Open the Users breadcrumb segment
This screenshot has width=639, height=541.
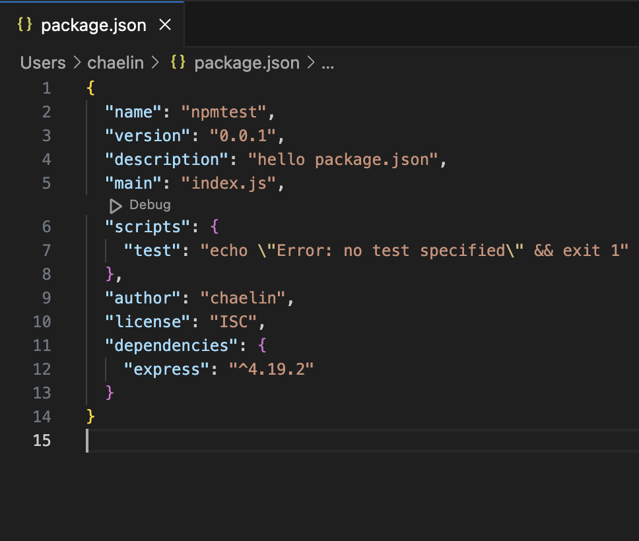click(43, 63)
